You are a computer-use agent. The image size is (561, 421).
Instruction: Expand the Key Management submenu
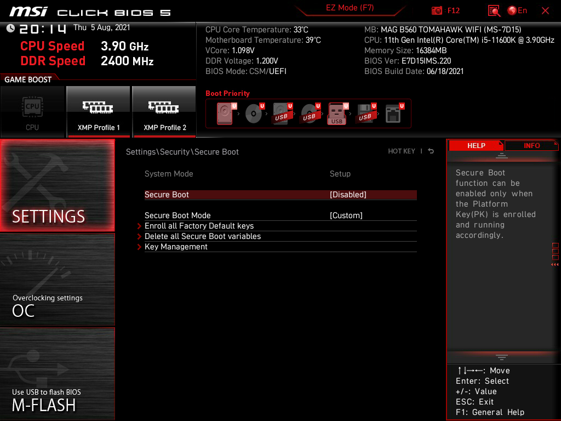[280, 247]
